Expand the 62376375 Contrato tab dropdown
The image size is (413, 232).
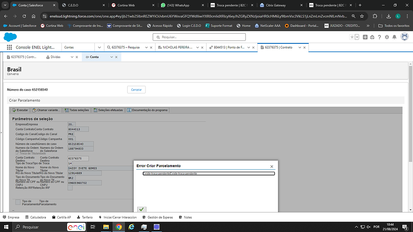tap(300, 48)
